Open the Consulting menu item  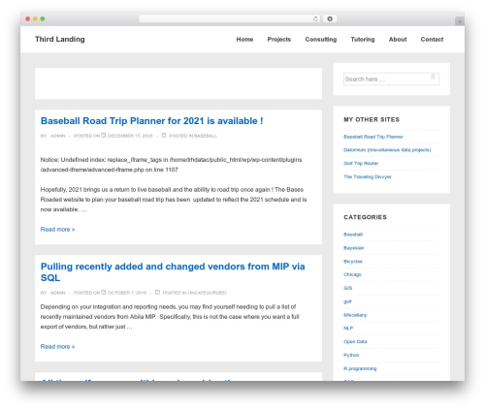pyautogui.click(x=321, y=40)
